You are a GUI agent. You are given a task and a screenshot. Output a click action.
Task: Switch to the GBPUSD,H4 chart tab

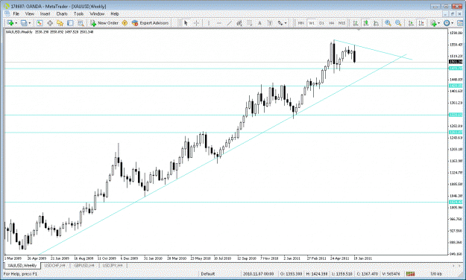point(84,265)
